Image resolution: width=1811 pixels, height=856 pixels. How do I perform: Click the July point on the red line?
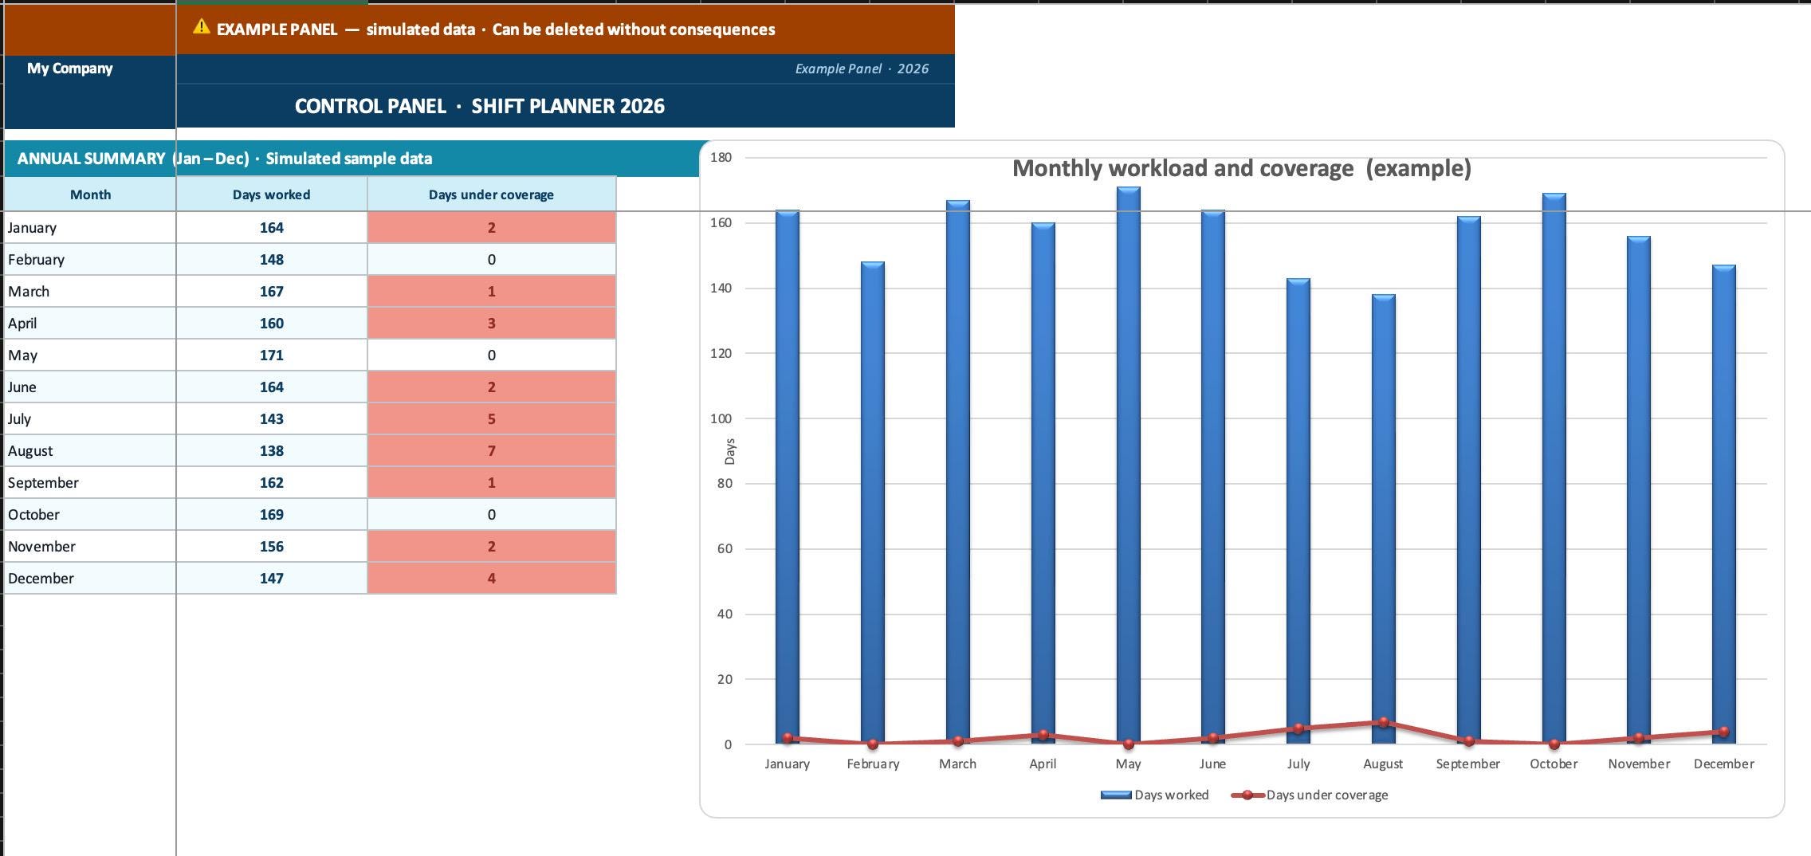(x=1298, y=728)
